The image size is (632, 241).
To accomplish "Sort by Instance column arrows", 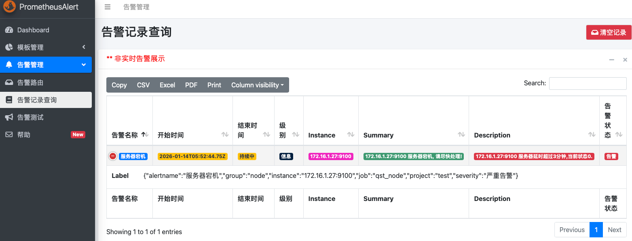I will (x=351, y=135).
